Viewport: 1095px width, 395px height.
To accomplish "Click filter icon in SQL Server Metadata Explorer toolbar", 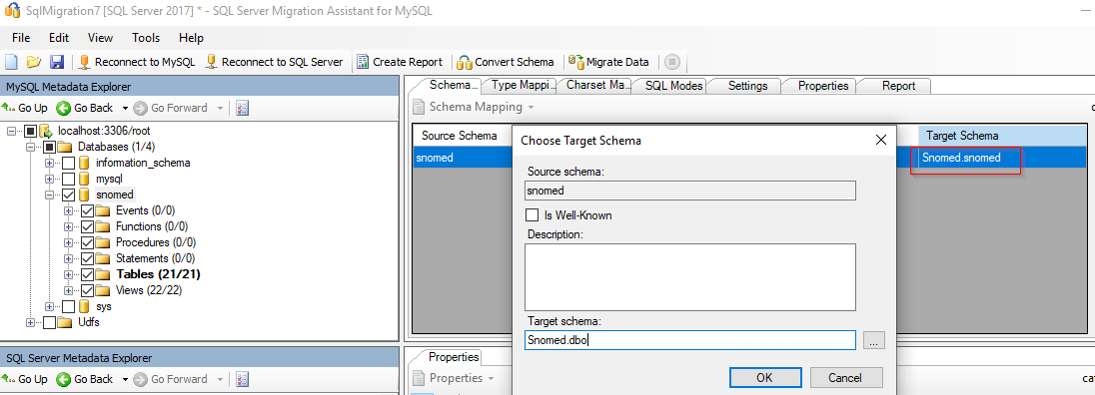I will click(243, 380).
